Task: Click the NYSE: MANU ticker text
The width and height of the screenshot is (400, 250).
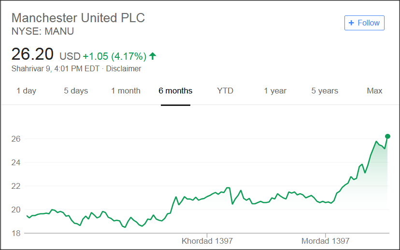Action: pos(43,31)
